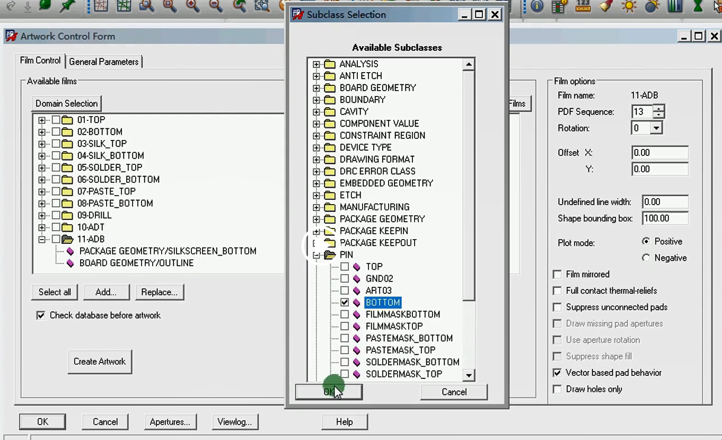Click the Viewlog... button
The image size is (722, 440).
point(235,422)
